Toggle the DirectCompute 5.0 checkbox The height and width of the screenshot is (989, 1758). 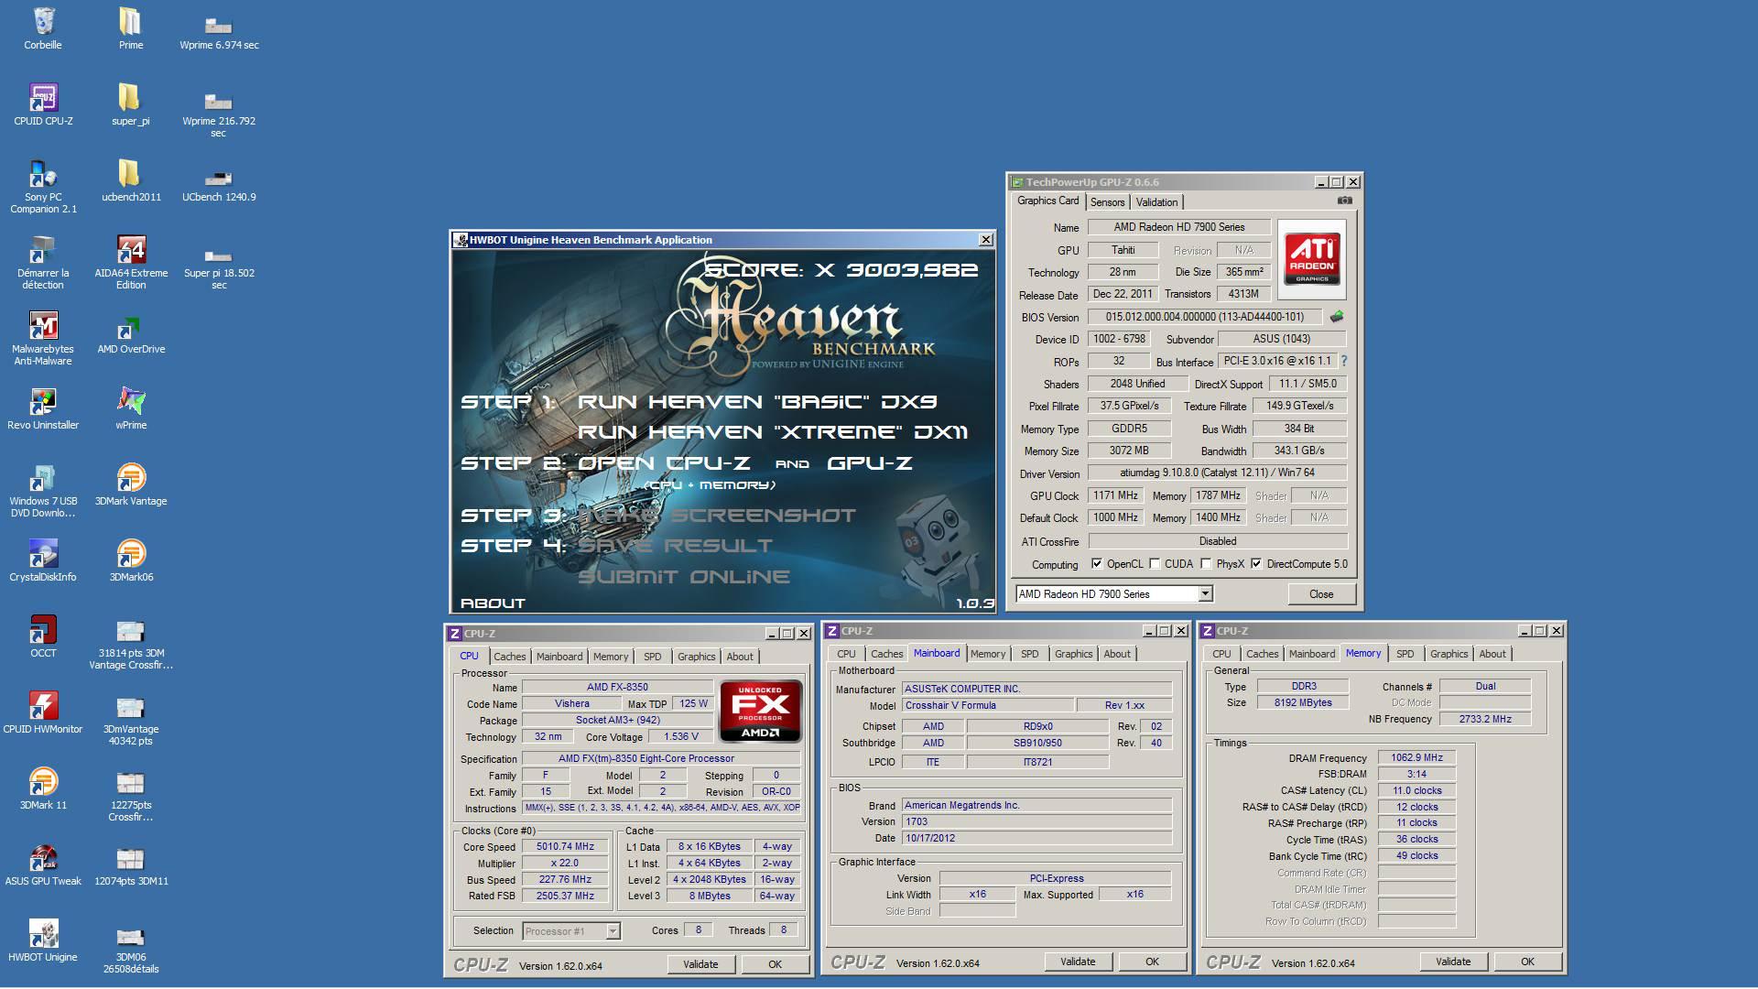pos(1256,564)
